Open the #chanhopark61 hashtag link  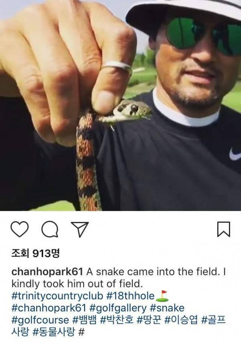49,308
